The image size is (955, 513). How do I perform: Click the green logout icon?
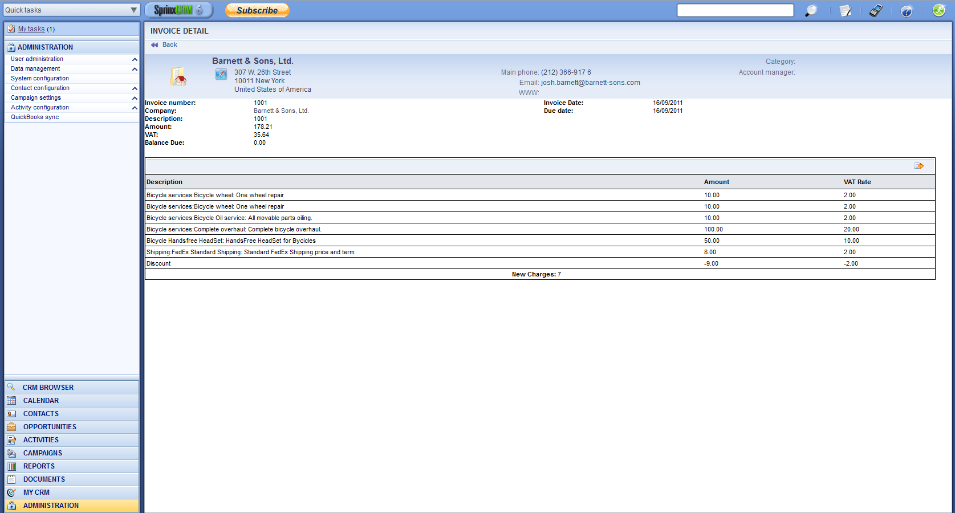pyautogui.click(x=938, y=10)
